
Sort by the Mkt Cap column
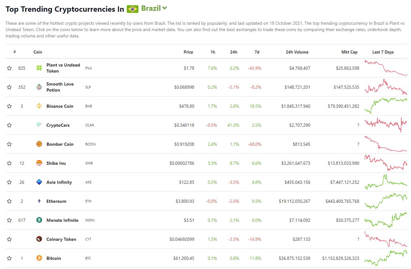(x=349, y=52)
